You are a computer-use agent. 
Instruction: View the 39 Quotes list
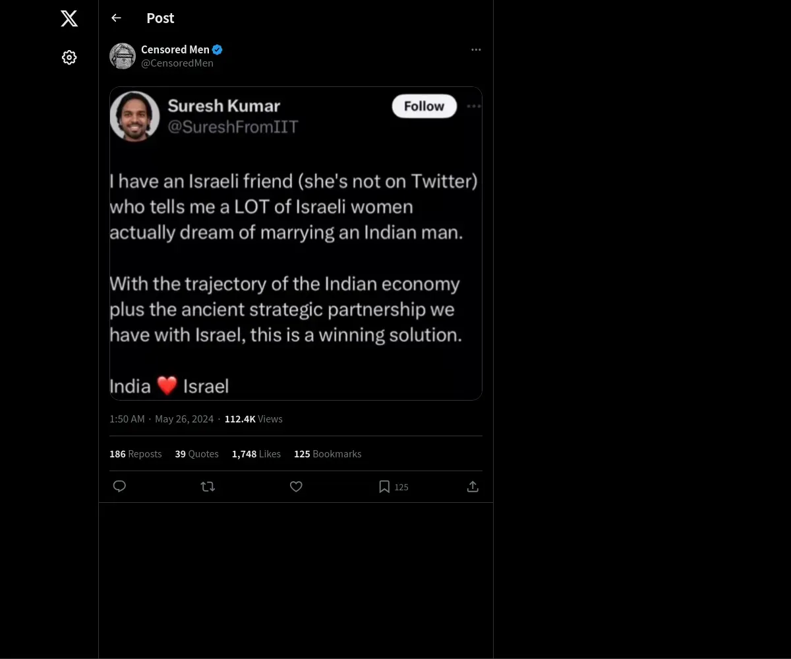tap(196, 454)
